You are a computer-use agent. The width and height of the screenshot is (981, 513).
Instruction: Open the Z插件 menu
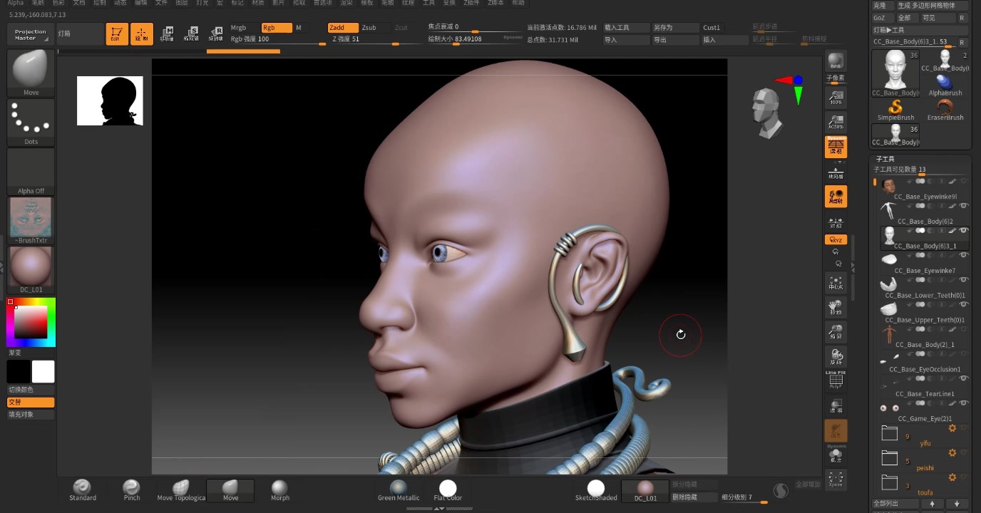point(471,3)
